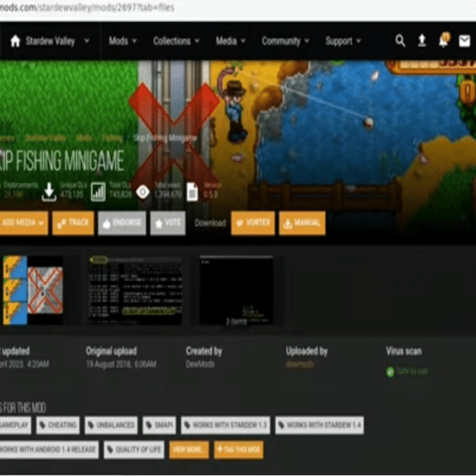Open the Community menu
The width and height of the screenshot is (476, 476).
pos(286,41)
